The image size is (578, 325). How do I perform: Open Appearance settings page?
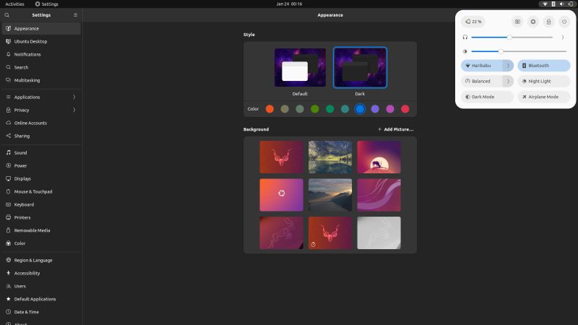coord(41,28)
